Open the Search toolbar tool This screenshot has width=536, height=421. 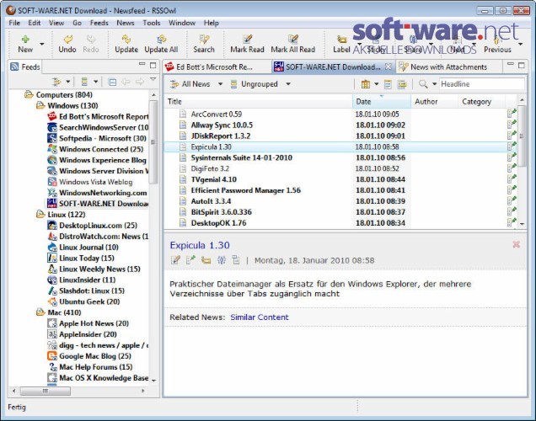(x=204, y=44)
